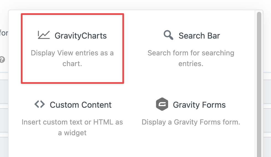Viewport: 271px width, 157px height.
Task: Click "Display View entries as a chart" description
Action: point(72,58)
